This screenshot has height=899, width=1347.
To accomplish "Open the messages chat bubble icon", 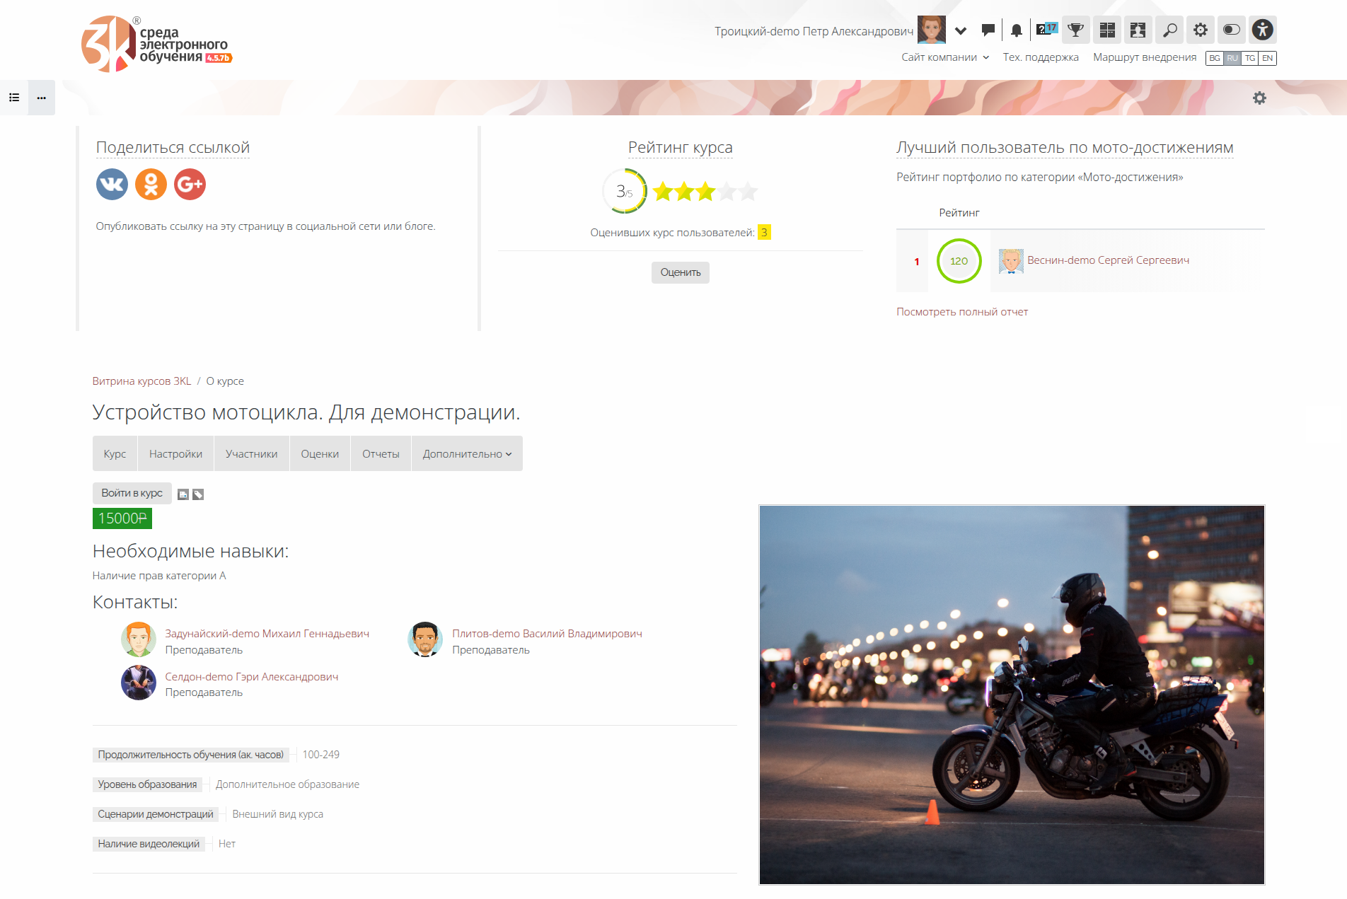I will [988, 30].
